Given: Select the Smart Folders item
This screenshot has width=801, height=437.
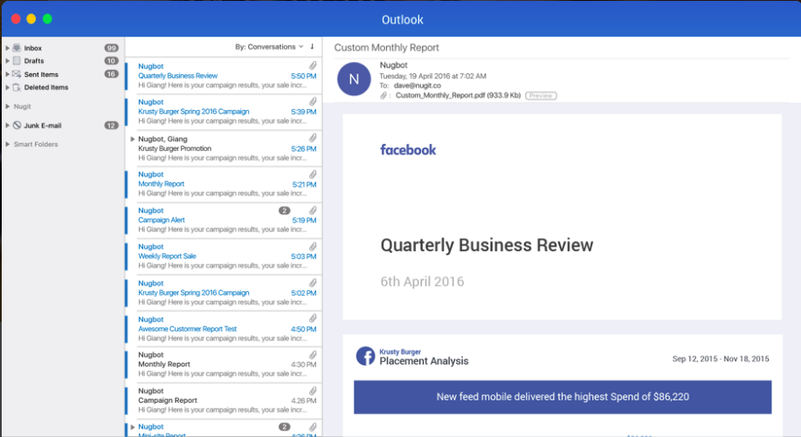Looking at the screenshot, I should pos(36,144).
